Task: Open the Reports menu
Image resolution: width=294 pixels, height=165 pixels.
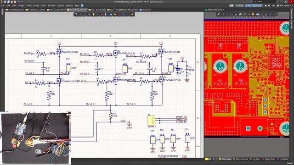Action: [61, 5]
